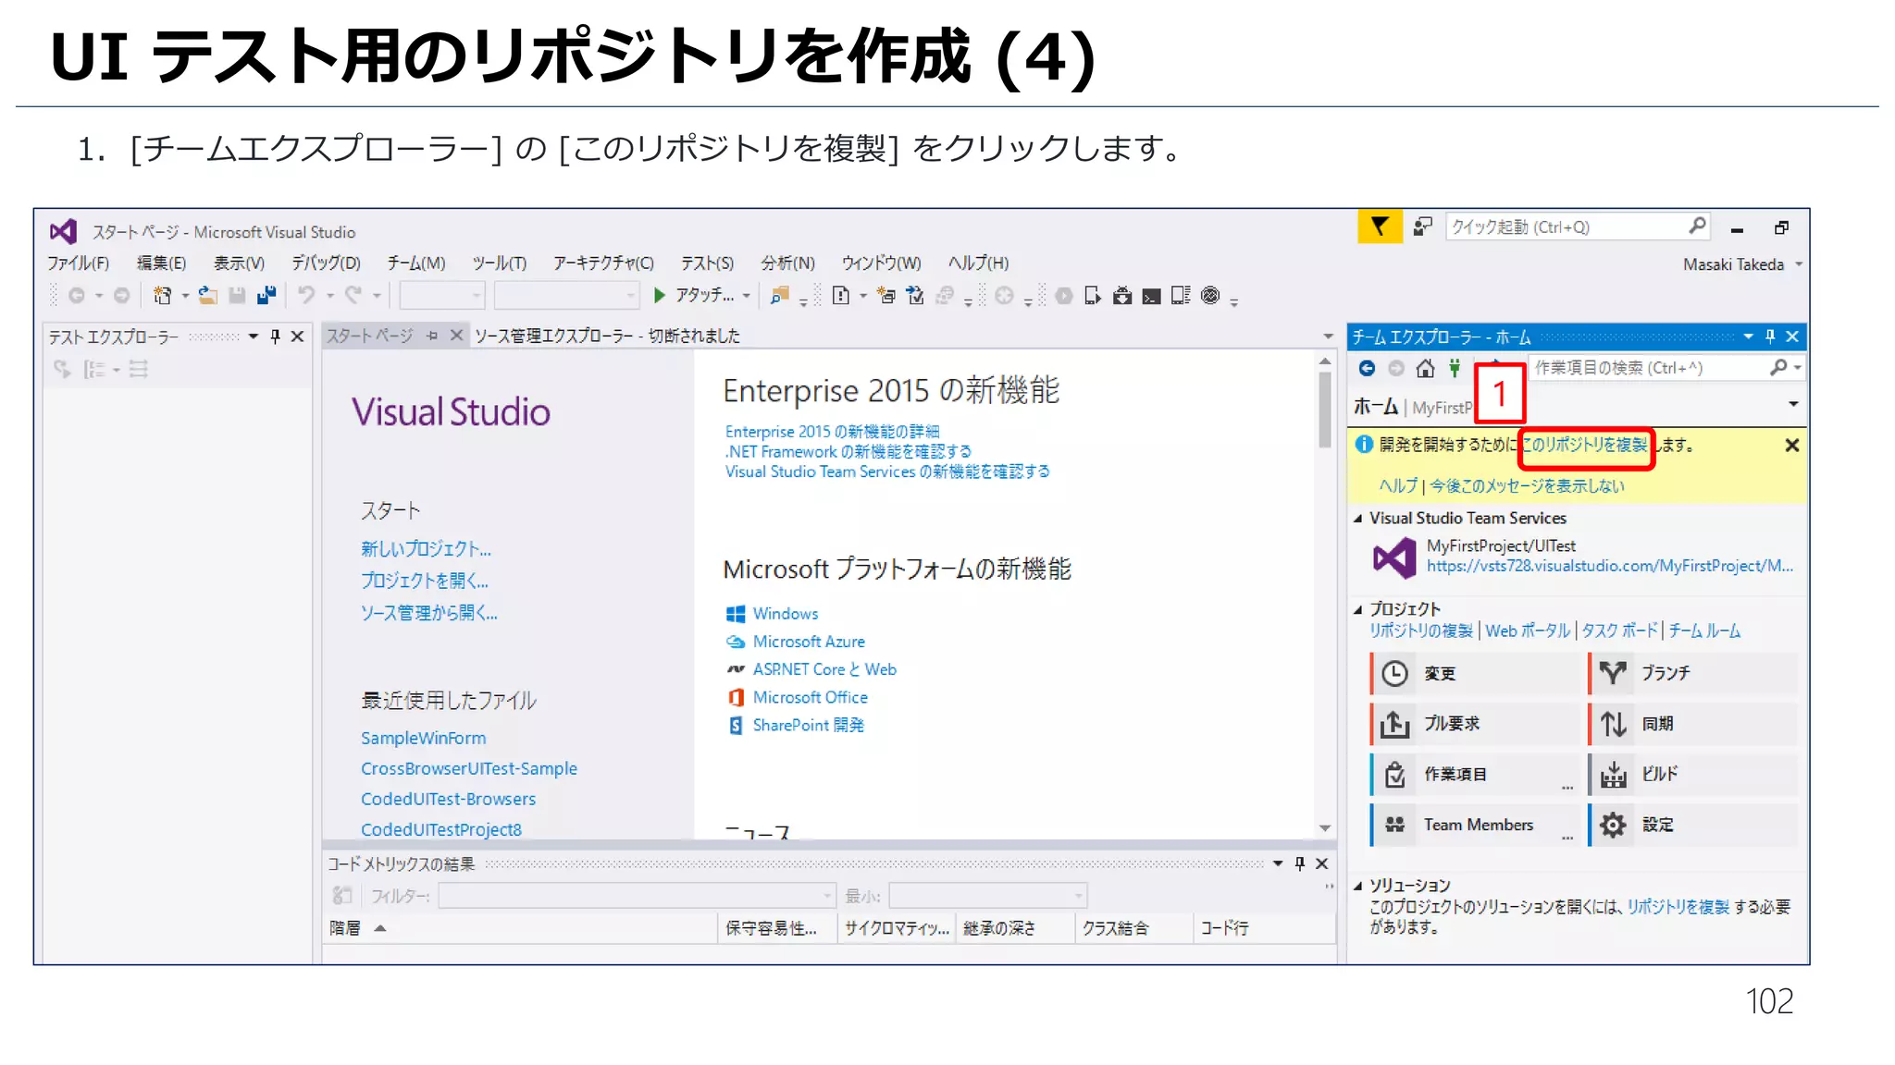
Task: Click the Team Explorer green plug connect icon
Action: click(x=1455, y=368)
